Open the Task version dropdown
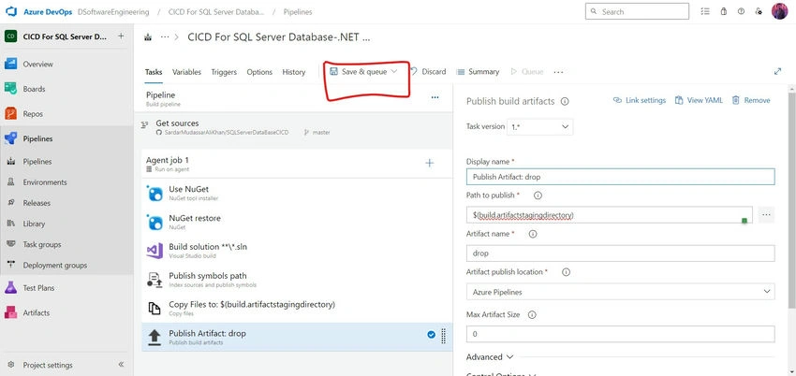796x376 pixels. [x=539, y=126]
